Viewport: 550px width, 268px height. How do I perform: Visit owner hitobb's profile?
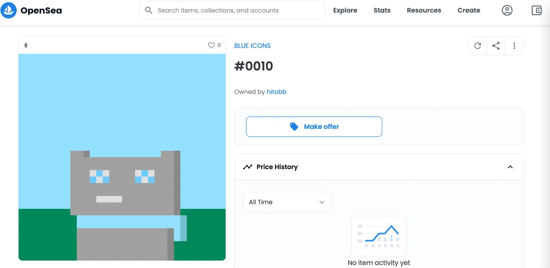(x=276, y=92)
